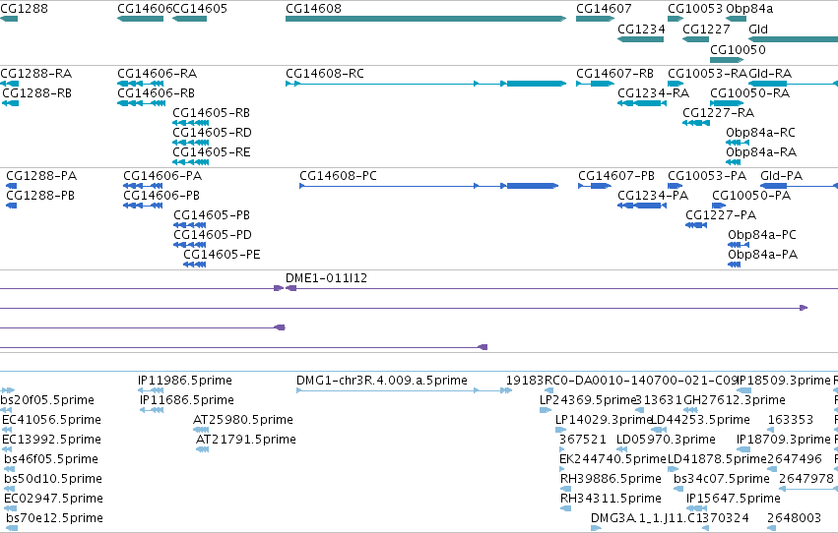The height and width of the screenshot is (533, 838).
Task: Click the CG14607-RB transcript label
Action: [x=614, y=74]
